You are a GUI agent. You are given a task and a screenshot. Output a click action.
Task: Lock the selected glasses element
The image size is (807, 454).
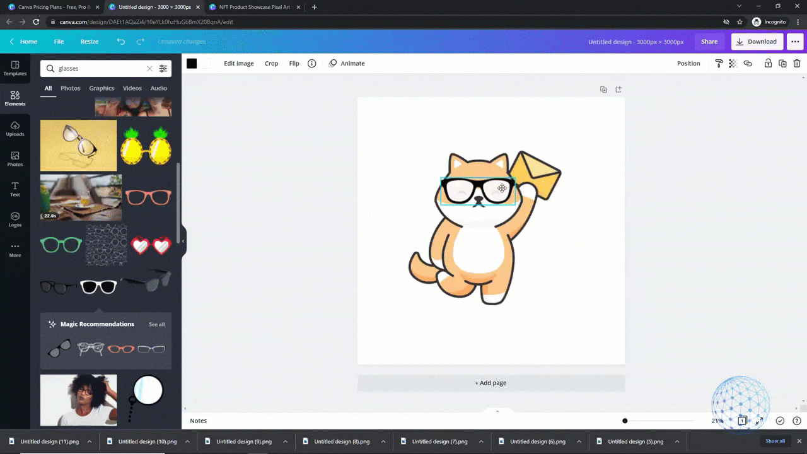(x=767, y=63)
